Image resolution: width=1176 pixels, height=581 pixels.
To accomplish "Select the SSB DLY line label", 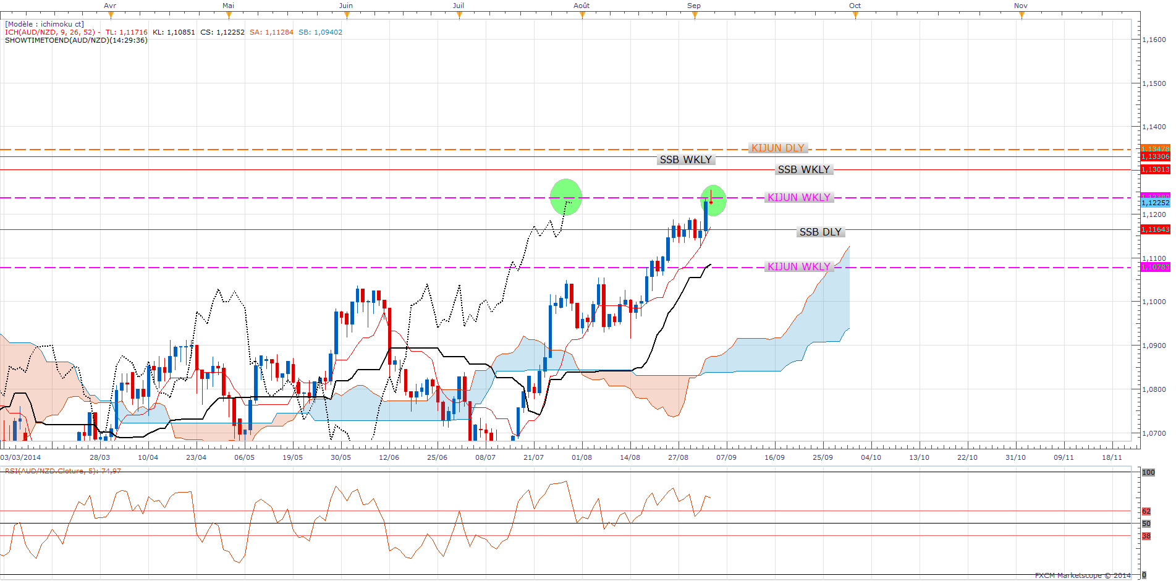I will [x=820, y=232].
